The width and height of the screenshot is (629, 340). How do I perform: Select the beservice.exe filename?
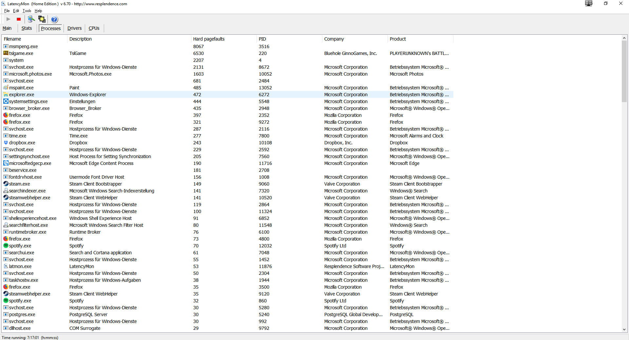click(x=23, y=170)
